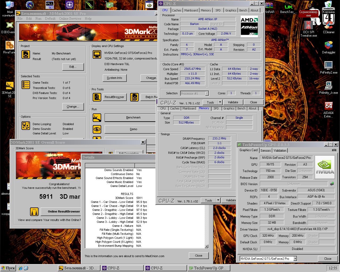Open the purple CPU chip desktop icon

(70, 5)
